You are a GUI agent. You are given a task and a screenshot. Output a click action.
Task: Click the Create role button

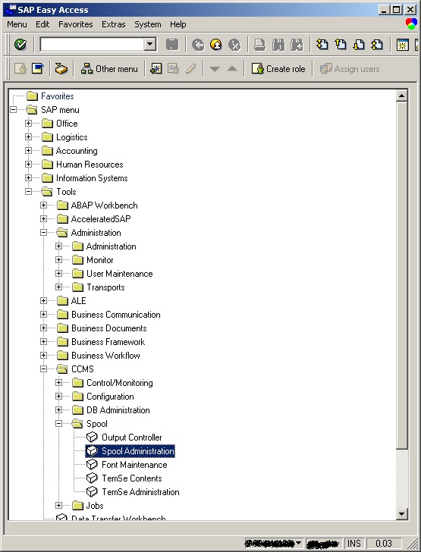click(278, 69)
